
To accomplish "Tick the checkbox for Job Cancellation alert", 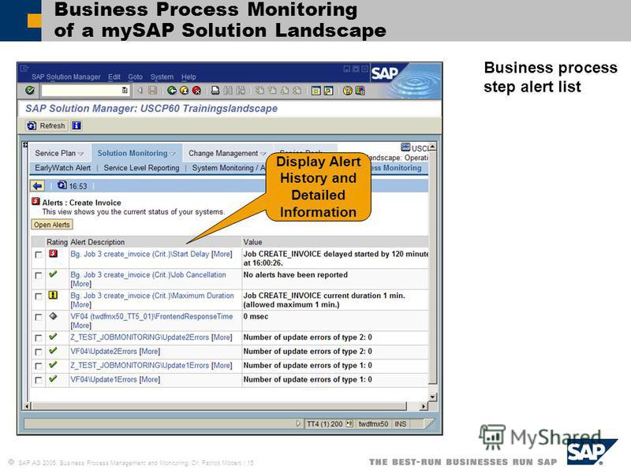I will pos(38,275).
